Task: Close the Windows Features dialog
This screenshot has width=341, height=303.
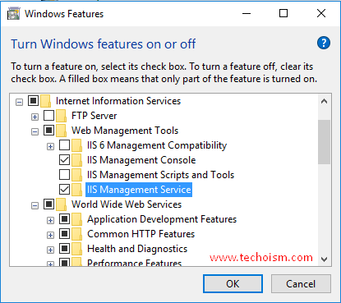Action: coord(321,13)
